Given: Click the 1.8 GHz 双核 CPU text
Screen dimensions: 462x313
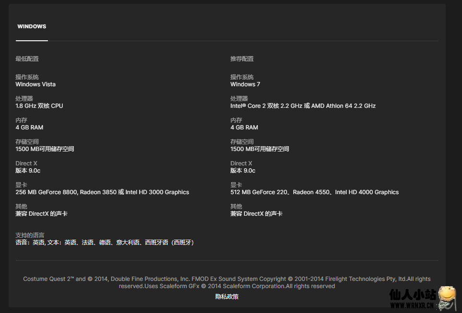Looking at the screenshot, I should click(39, 106).
